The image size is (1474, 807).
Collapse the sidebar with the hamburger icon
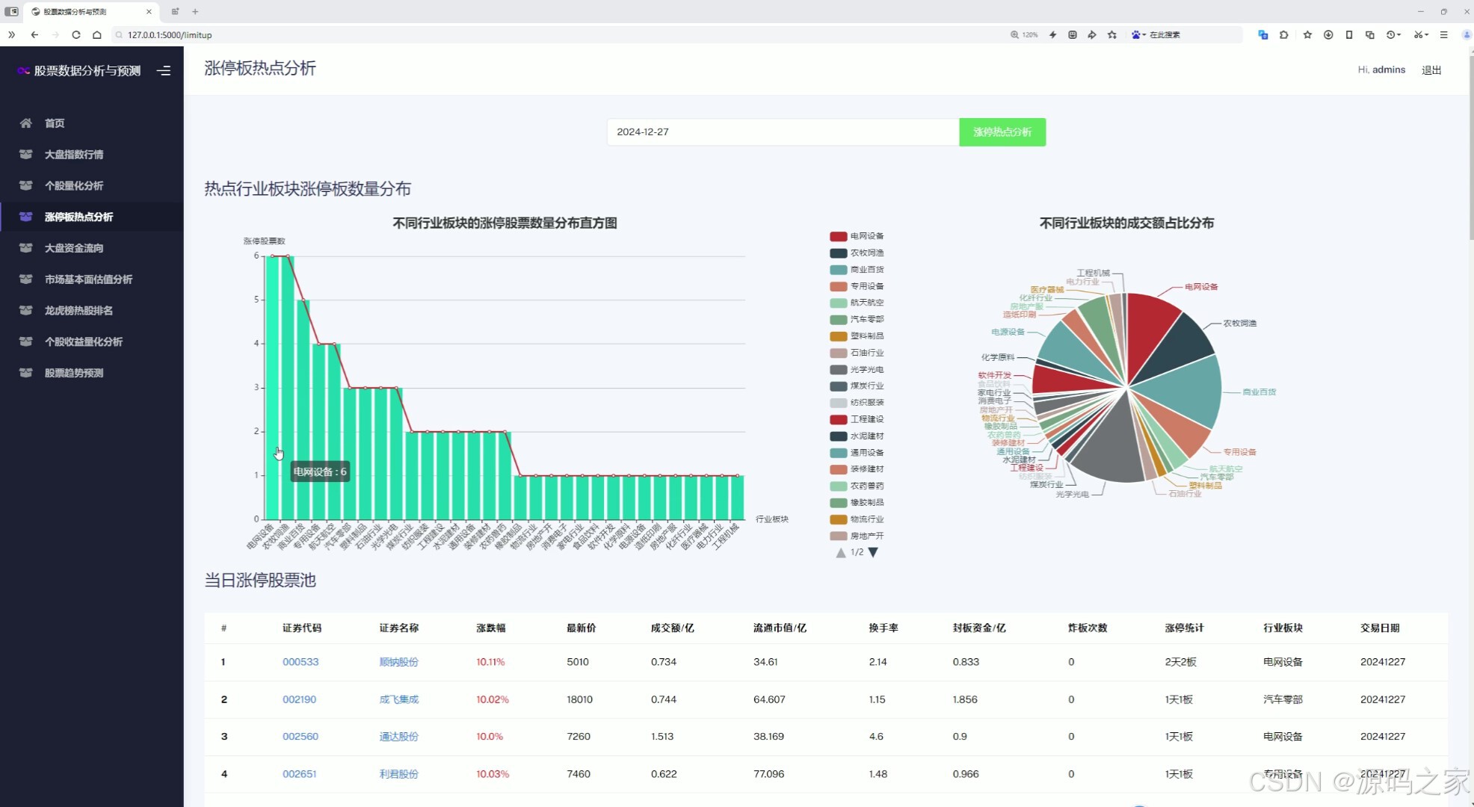point(164,71)
